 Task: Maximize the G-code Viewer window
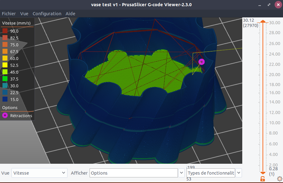point(269,5)
